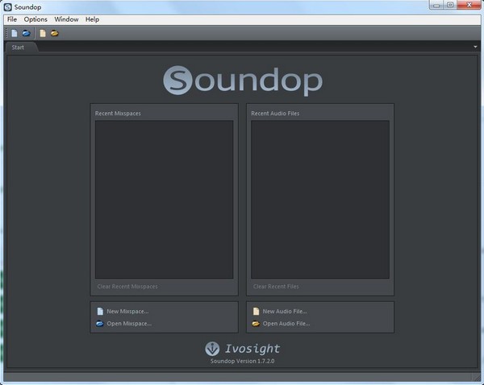
Task: Click the New Audio File toolbar icon
Action: click(x=43, y=34)
